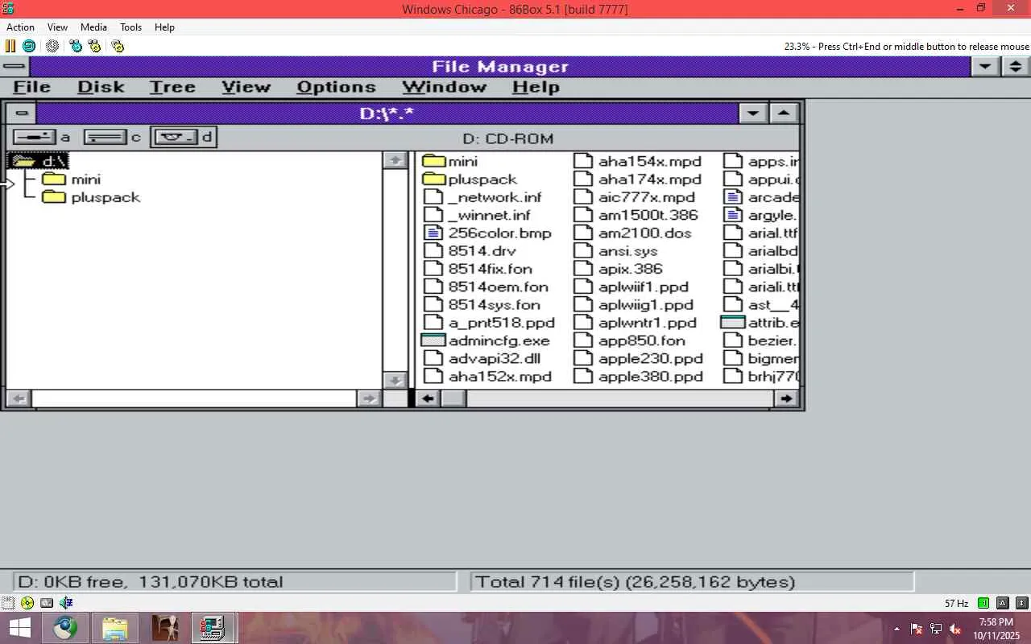Select the _network.inf file

tap(482, 197)
